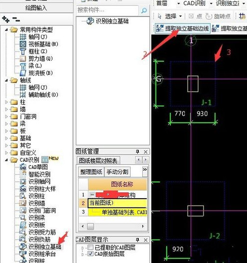247x263 pixels.
Task: Click horizontal scrollbar thumb in drawing list
Action: pos(90,227)
